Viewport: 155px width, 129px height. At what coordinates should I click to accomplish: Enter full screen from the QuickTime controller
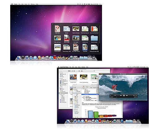point(136,96)
